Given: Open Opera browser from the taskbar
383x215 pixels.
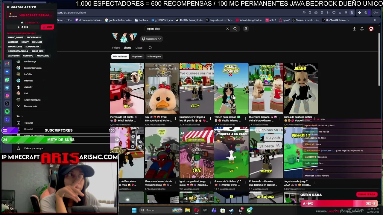Looking at the screenshot, I should pos(196,210).
